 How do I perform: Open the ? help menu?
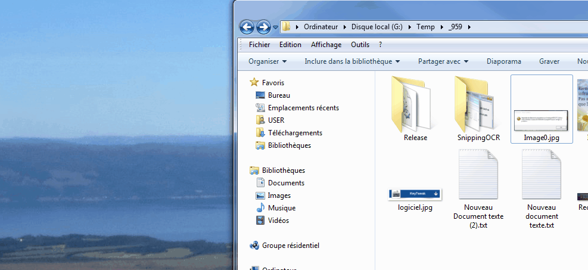click(x=380, y=45)
